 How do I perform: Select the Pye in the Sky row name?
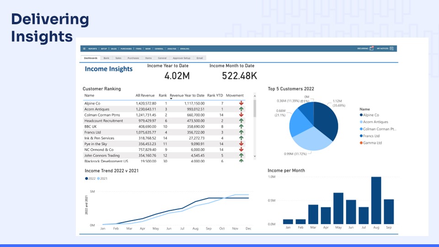click(96, 144)
